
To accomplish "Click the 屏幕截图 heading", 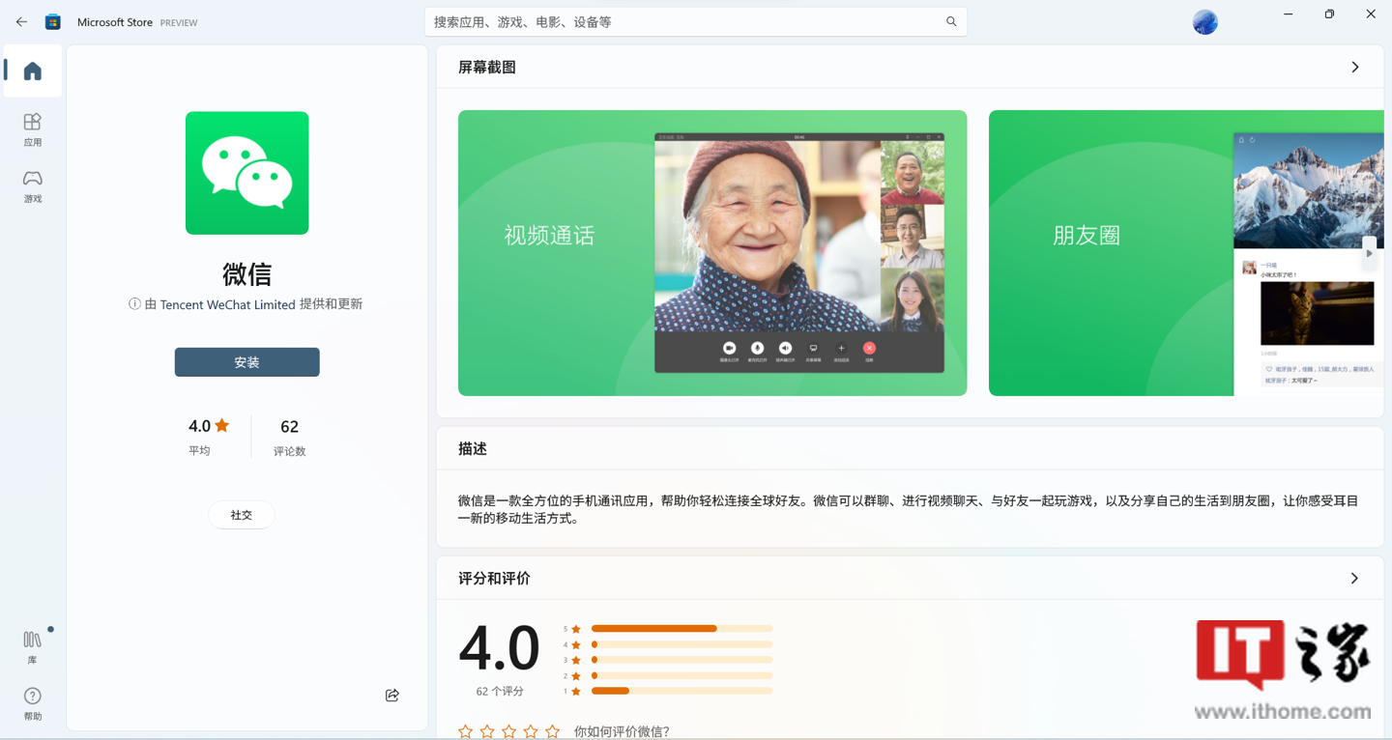I will 487,67.
